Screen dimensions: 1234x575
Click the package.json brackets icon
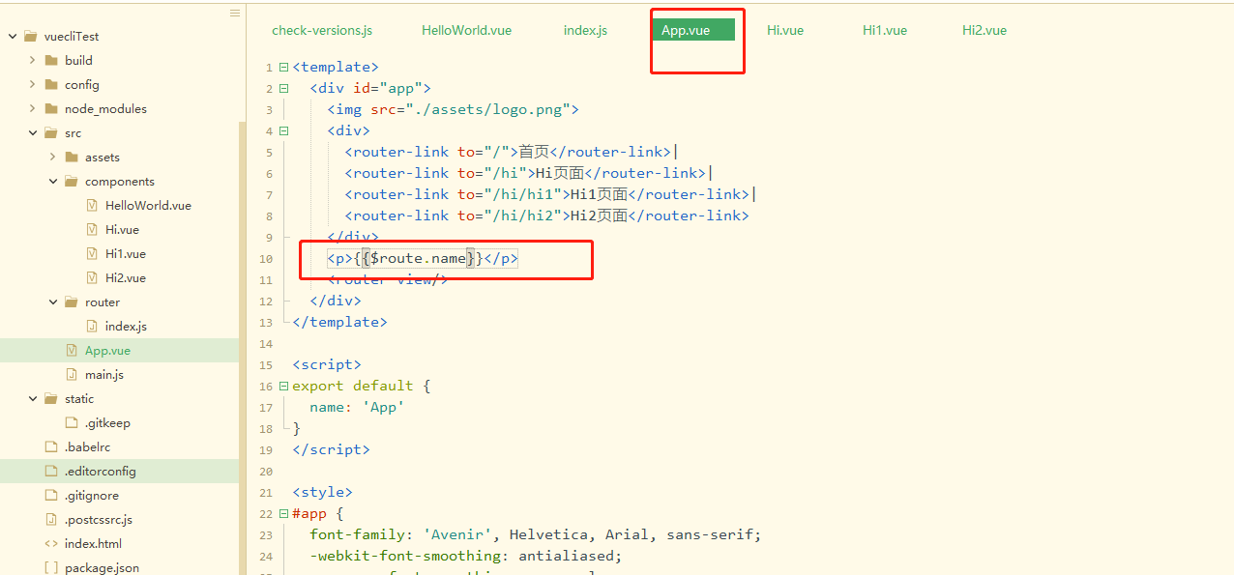pos(51,567)
